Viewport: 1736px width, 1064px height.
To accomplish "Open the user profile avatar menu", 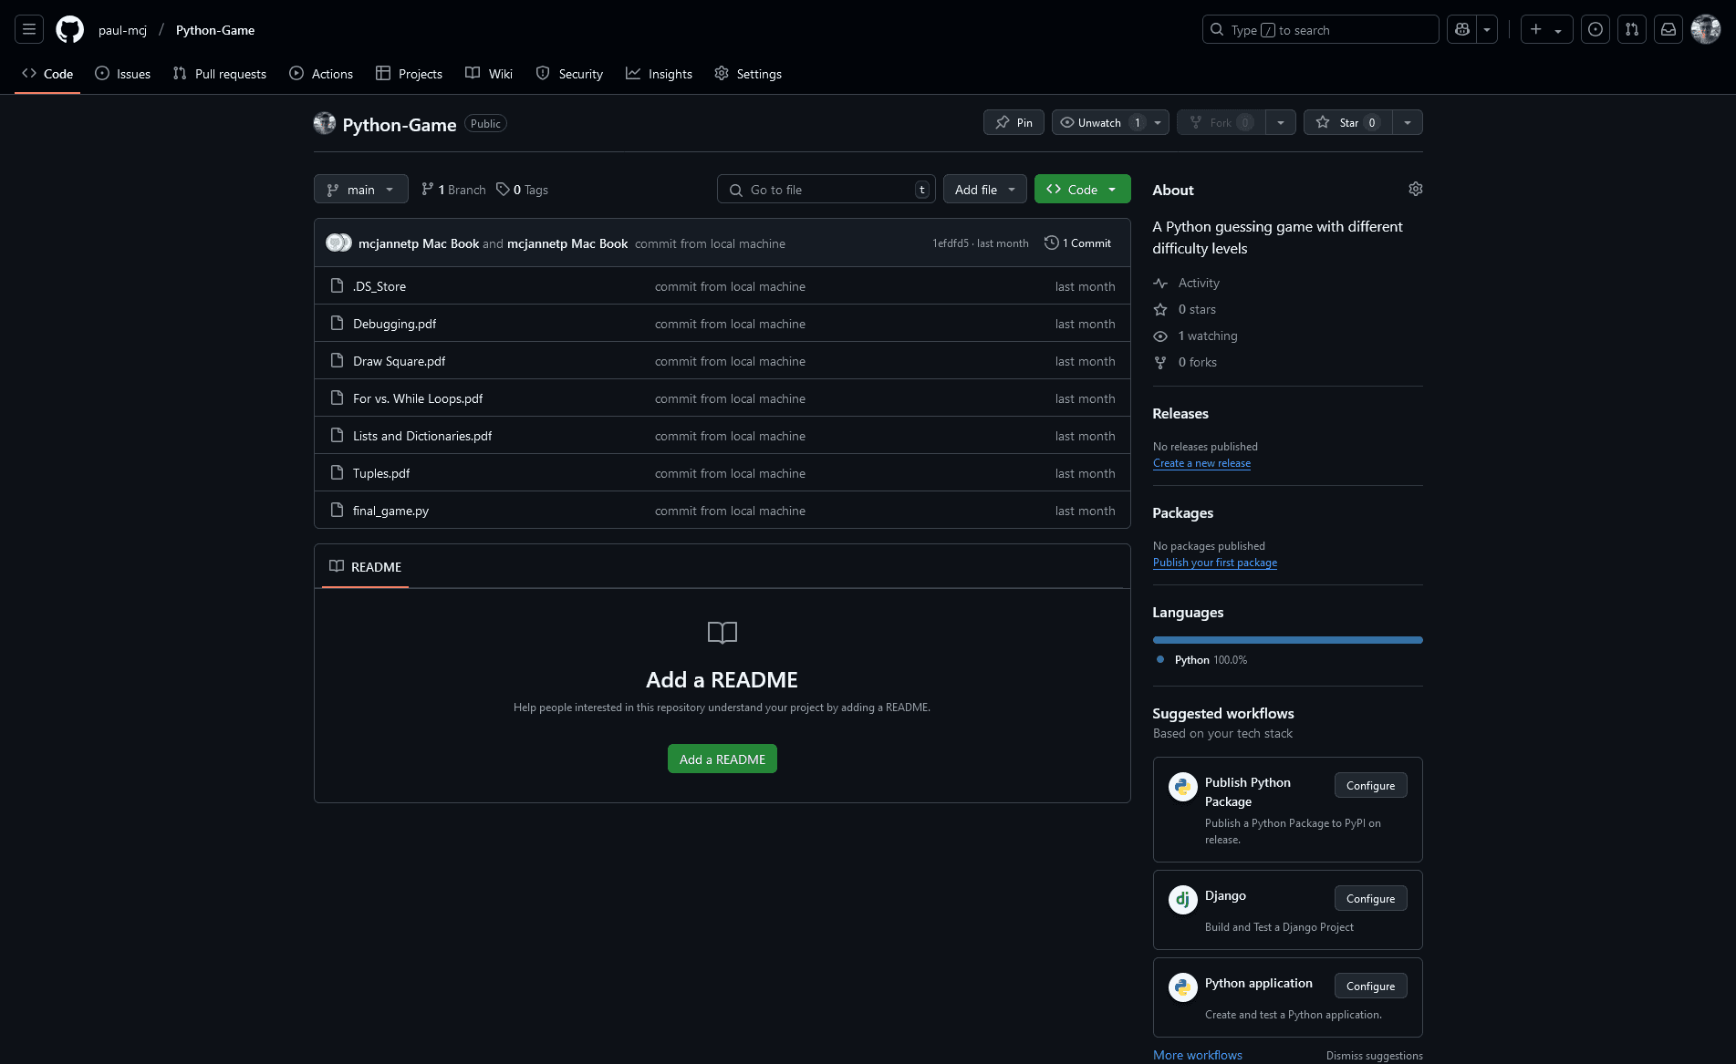I will 1705,29.
